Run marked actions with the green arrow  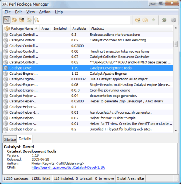154,20
